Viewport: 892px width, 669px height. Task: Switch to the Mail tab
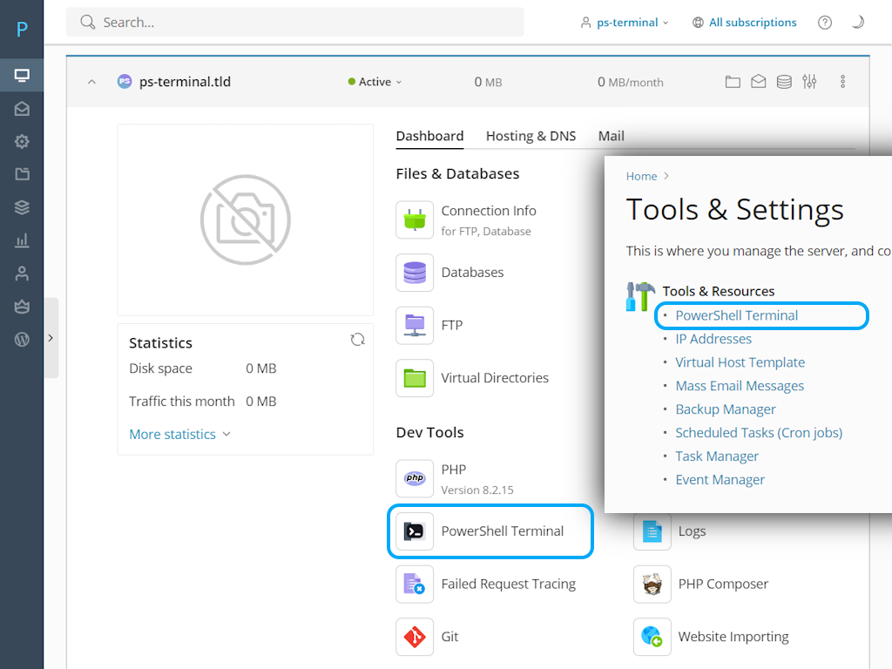coord(611,136)
